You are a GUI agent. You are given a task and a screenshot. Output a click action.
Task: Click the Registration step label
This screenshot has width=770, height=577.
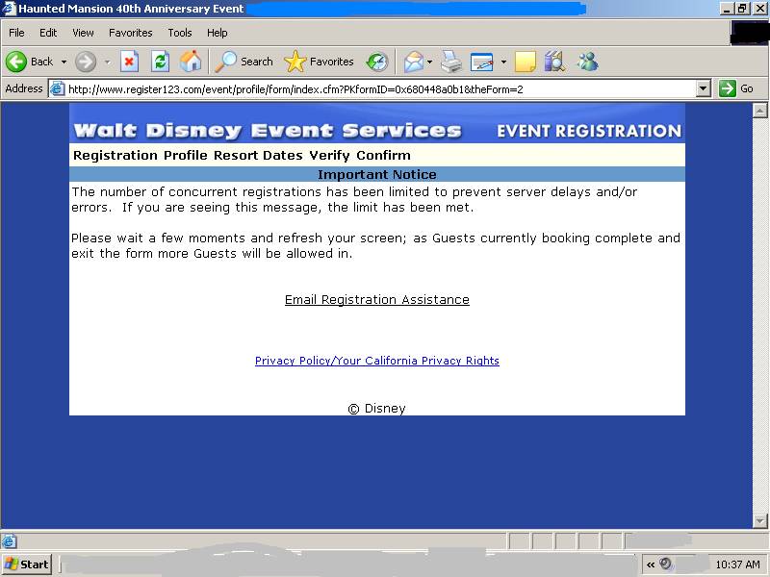pyautogui.click(x=115, y=156)
